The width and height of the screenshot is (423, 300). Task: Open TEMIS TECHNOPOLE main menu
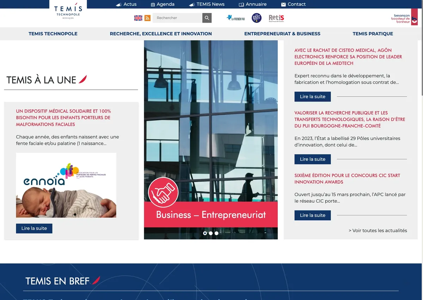53,34
